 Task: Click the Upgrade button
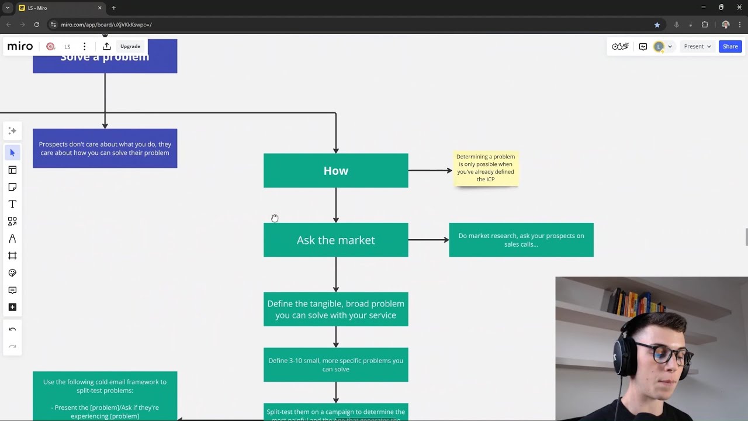click(130, 46)
